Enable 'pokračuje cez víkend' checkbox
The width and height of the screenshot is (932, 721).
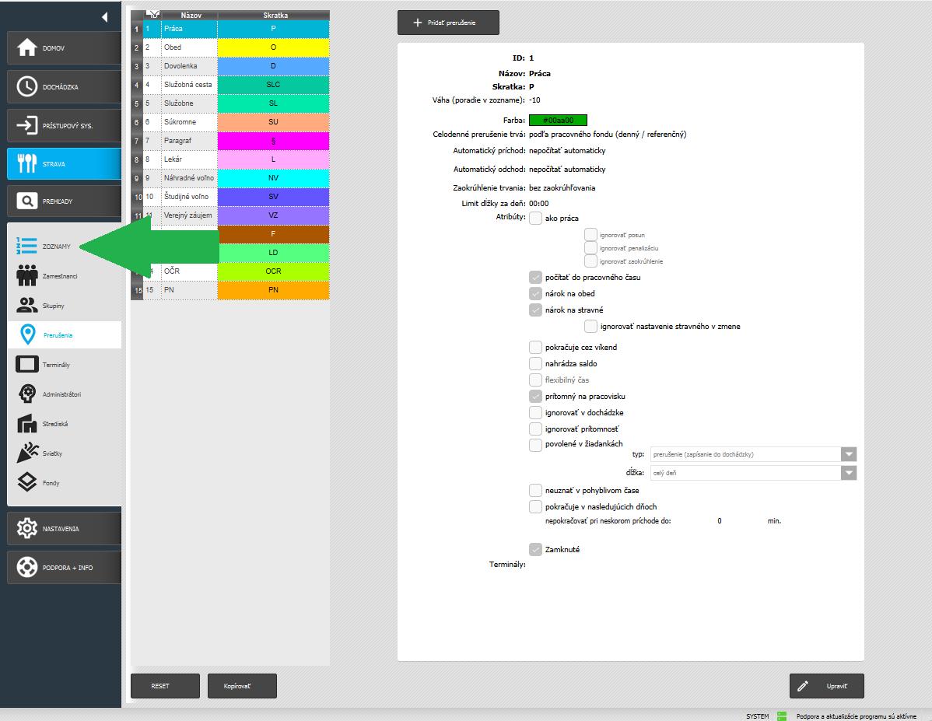pyautogui.click(x=535, y=348)
